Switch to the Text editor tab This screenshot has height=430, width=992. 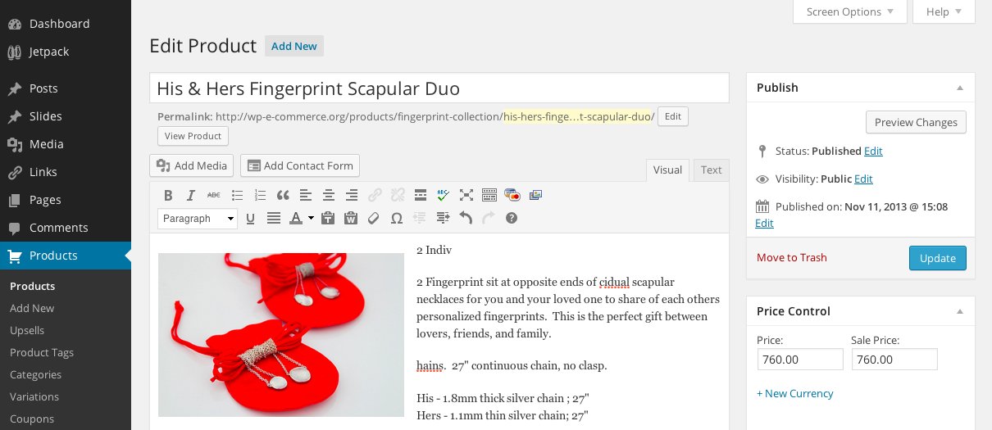coord(711,170)
